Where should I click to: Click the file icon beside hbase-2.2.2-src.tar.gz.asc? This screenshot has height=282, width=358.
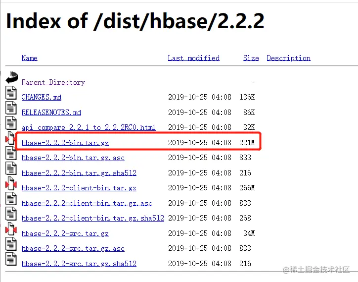coord(11,243)
